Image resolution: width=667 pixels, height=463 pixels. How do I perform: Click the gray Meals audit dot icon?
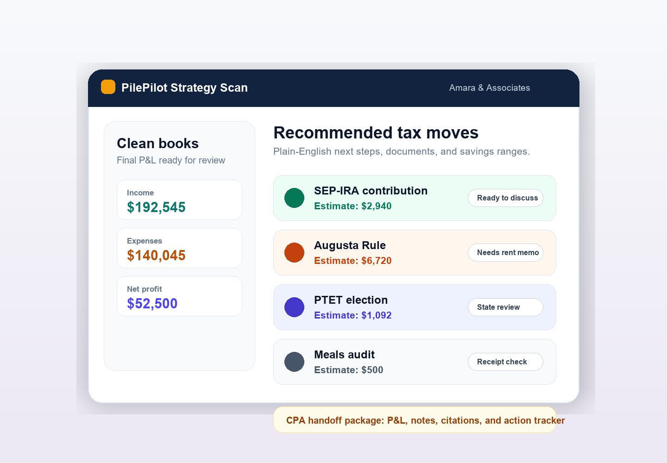294,362
